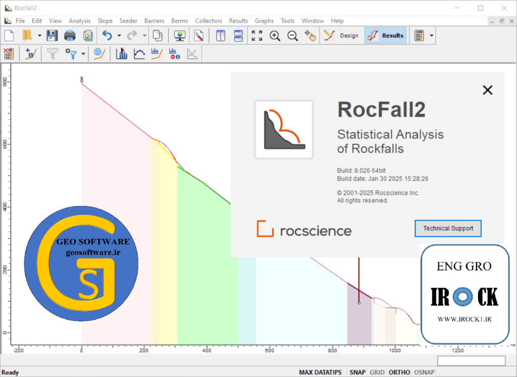Click the Open folder icon
This screenshot has height=377, width=517.
(x=27, y=35)
